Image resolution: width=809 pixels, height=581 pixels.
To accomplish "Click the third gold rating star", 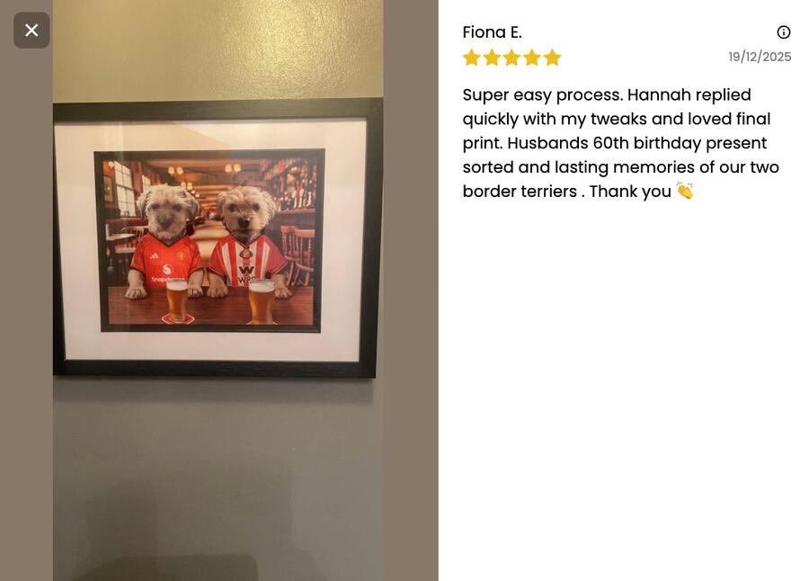I will point(511,58).
